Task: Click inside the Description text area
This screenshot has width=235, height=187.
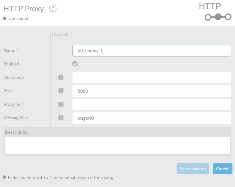Action: [x=117, y=145]
